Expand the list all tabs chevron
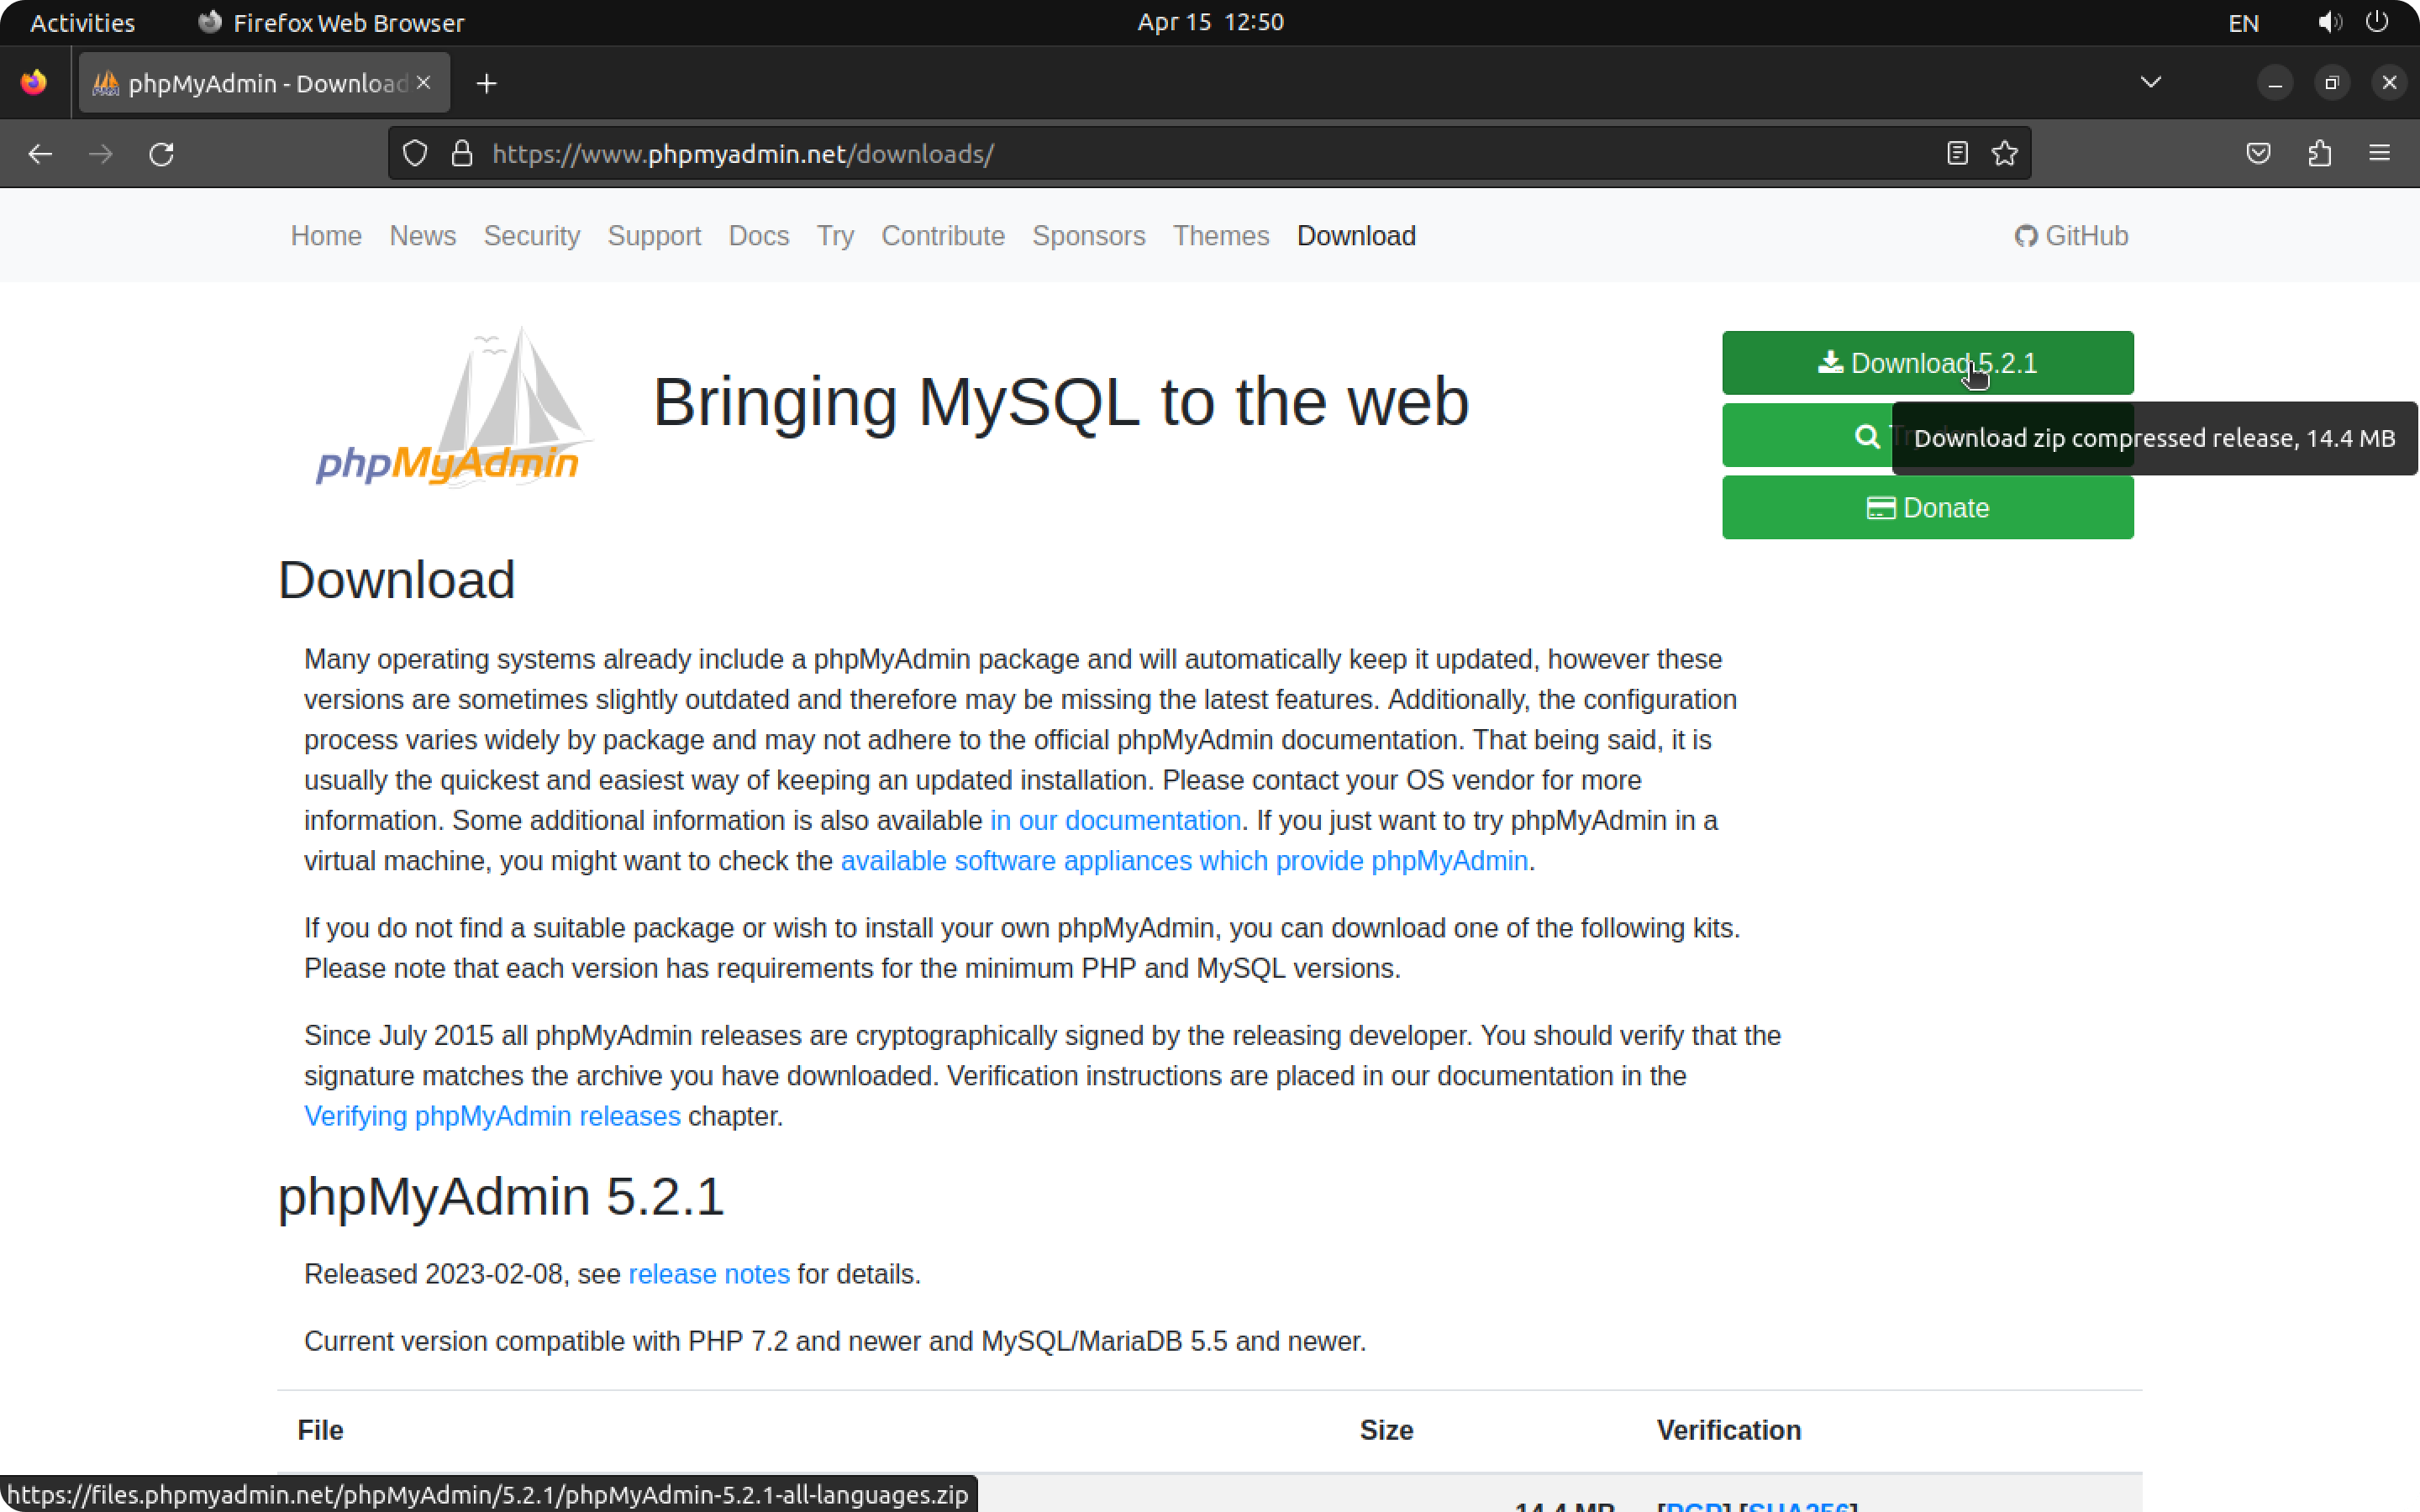Image resolution: width=2420 pixels, height=1512 pixels. click(x=2151, y=83)
